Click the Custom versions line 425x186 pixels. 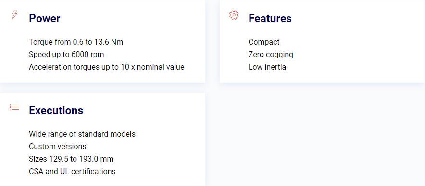58,146
